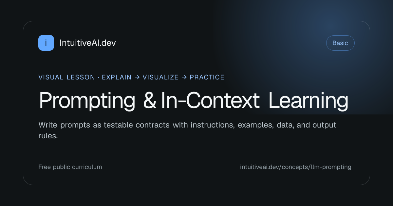Click the word EXPLAIN in the tagline
This screenshot has height=206, width=393.
(x=117, y=77)
